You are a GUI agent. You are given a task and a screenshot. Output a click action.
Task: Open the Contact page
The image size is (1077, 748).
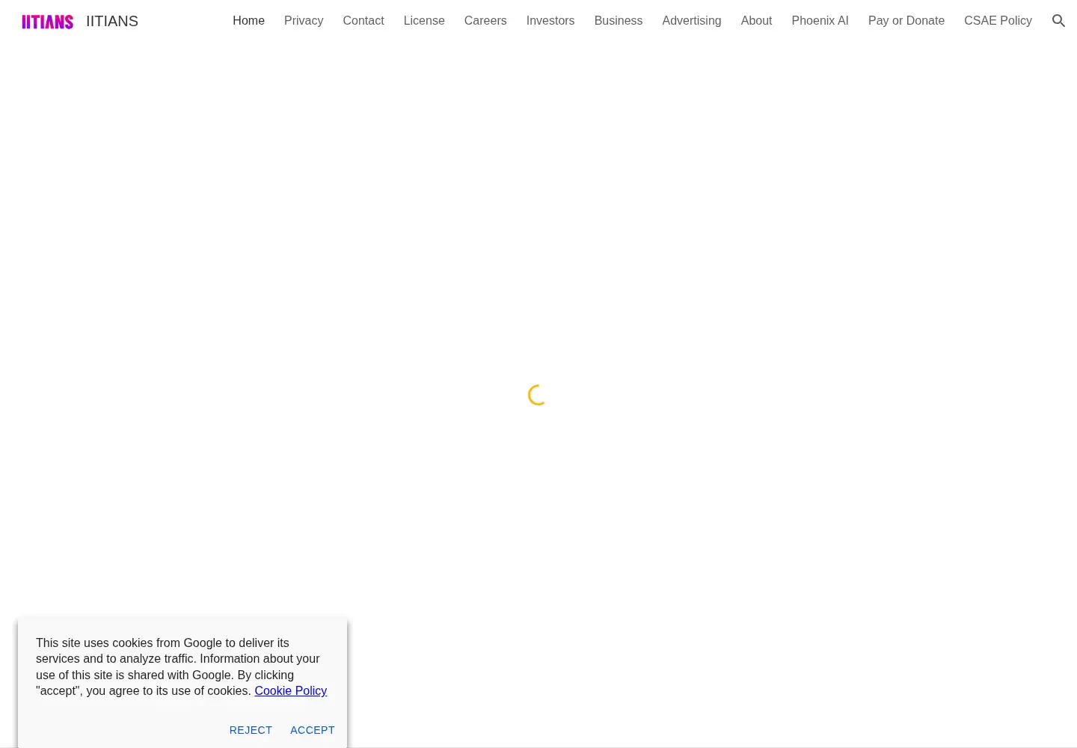click(x=363, y=21)
